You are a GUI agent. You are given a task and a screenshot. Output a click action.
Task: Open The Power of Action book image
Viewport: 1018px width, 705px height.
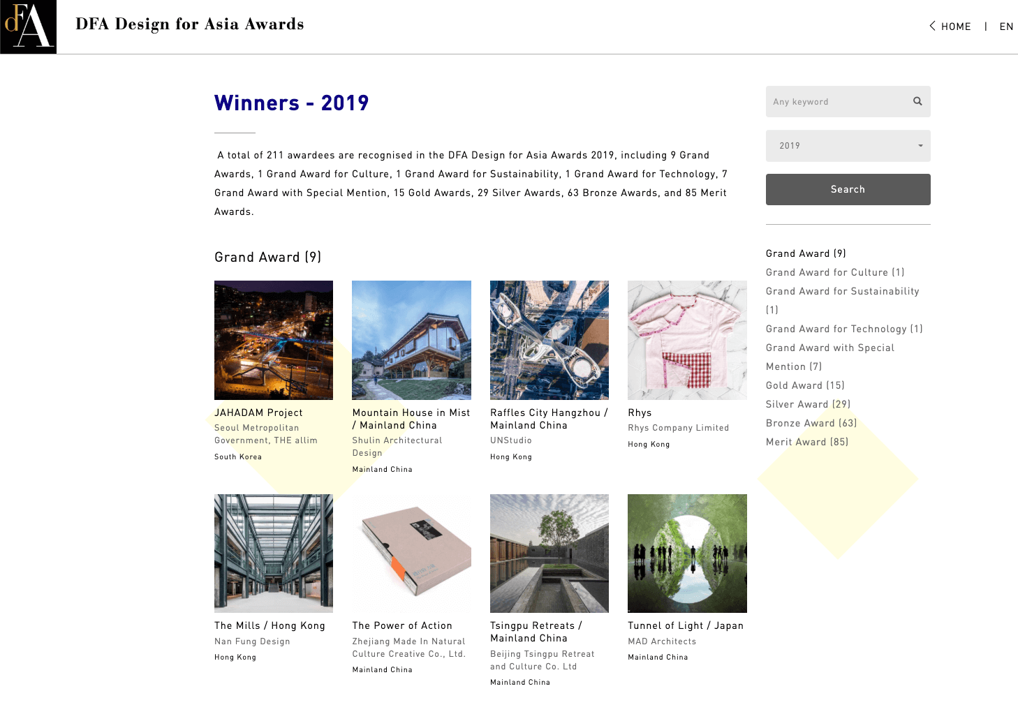(x=411, y=553)
